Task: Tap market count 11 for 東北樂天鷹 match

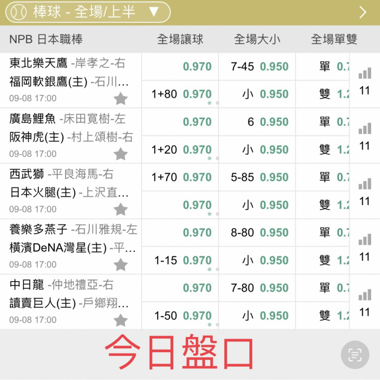Action: click(x=364, y=91)
